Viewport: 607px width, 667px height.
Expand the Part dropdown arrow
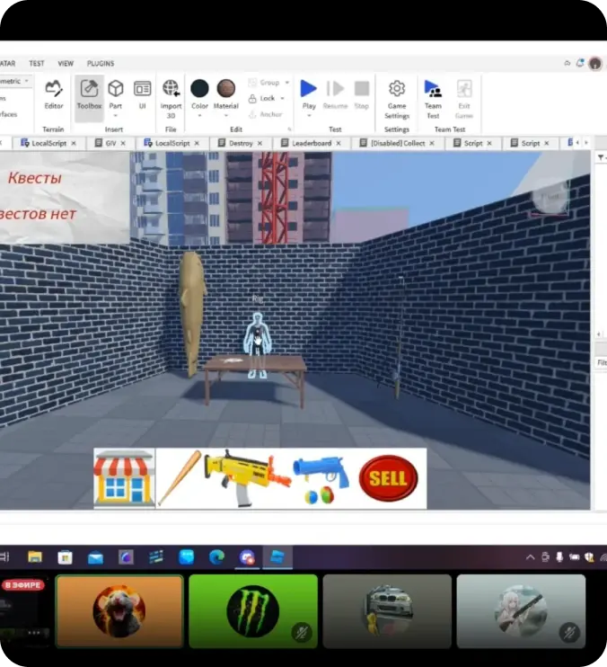pyautogui.click(x=116, y=116)
